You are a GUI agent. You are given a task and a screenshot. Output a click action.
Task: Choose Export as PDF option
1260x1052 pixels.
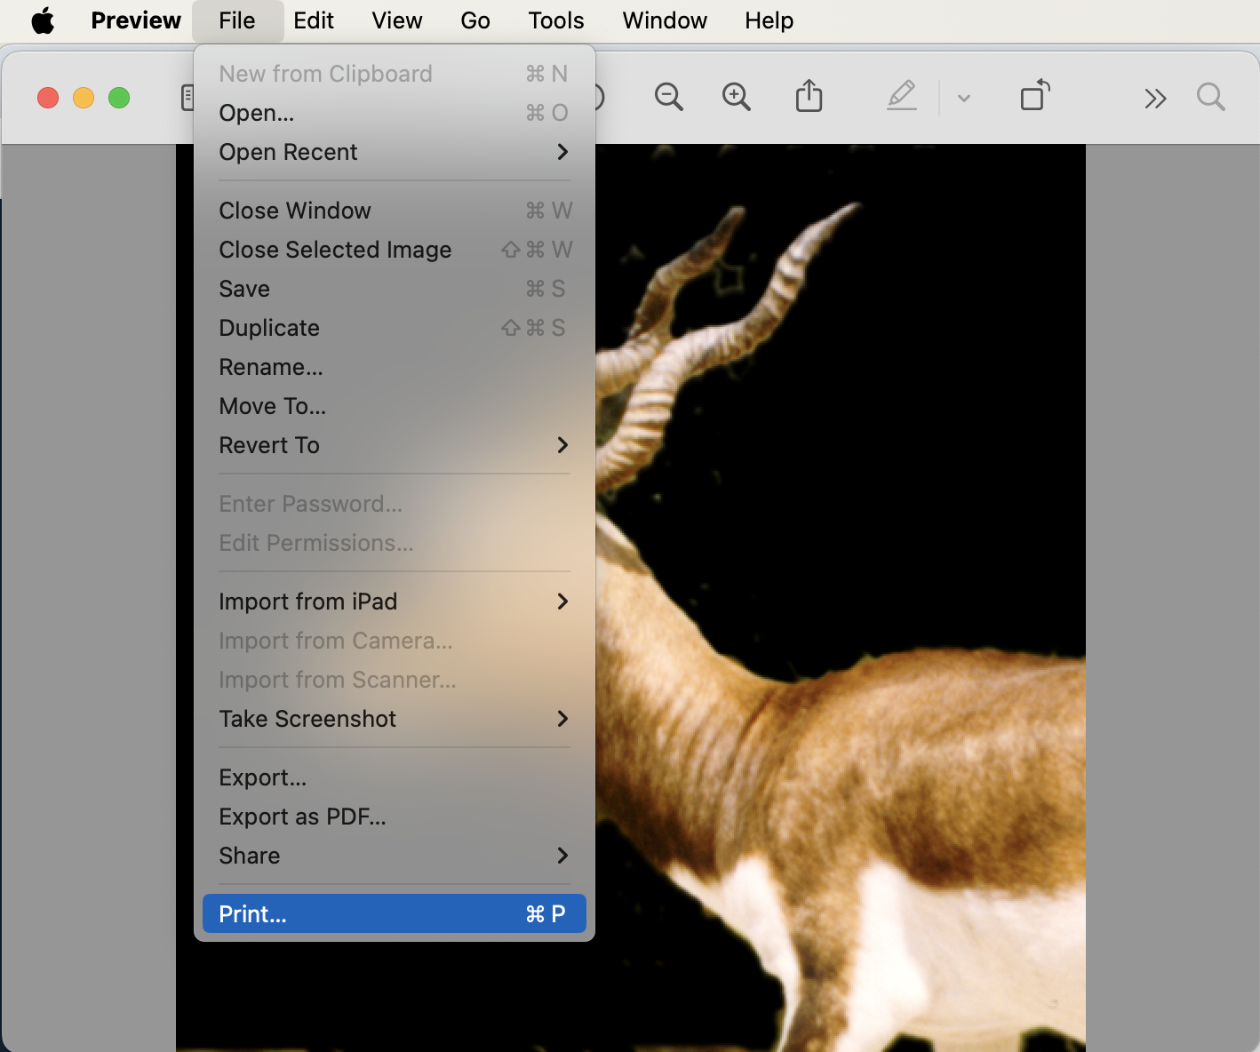pyautogui.click(x=302, y=817)
